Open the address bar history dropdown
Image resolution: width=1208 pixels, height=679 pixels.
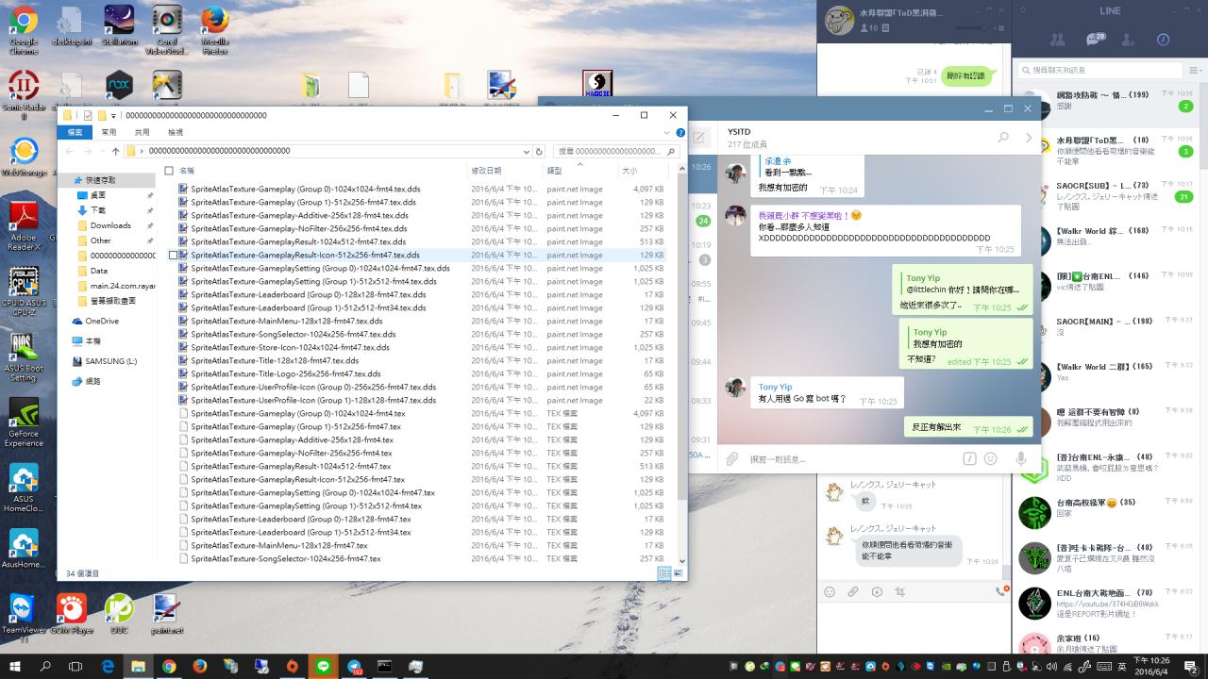click(527, 151)
